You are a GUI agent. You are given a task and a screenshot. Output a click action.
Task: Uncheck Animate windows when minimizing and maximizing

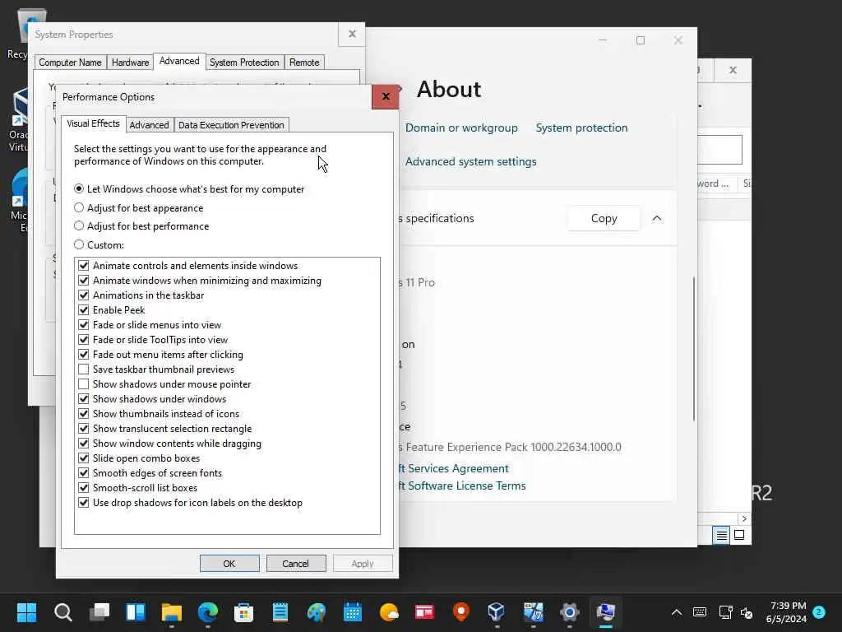pyautogui.click(x=83, y=281)
